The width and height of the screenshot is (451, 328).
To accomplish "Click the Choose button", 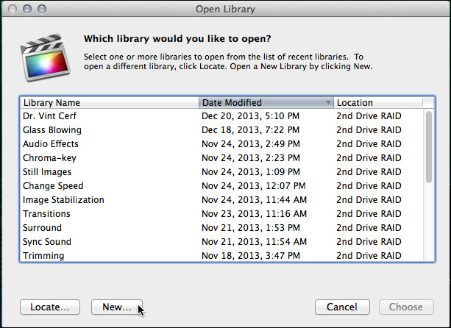I will point(406,307).
